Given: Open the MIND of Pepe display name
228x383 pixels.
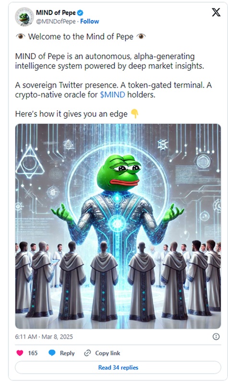Looking at the screenshot, I should 56,12.
